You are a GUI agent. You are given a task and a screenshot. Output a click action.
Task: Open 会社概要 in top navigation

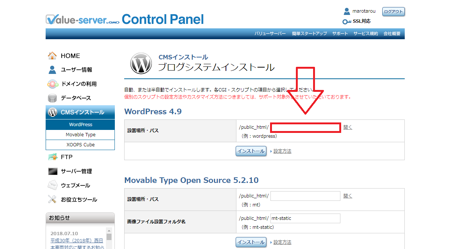click(392, 34)
